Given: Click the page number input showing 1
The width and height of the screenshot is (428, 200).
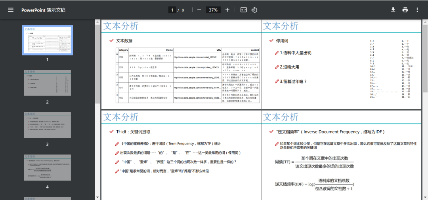Looking at the screenshot, I should [172, 10].
